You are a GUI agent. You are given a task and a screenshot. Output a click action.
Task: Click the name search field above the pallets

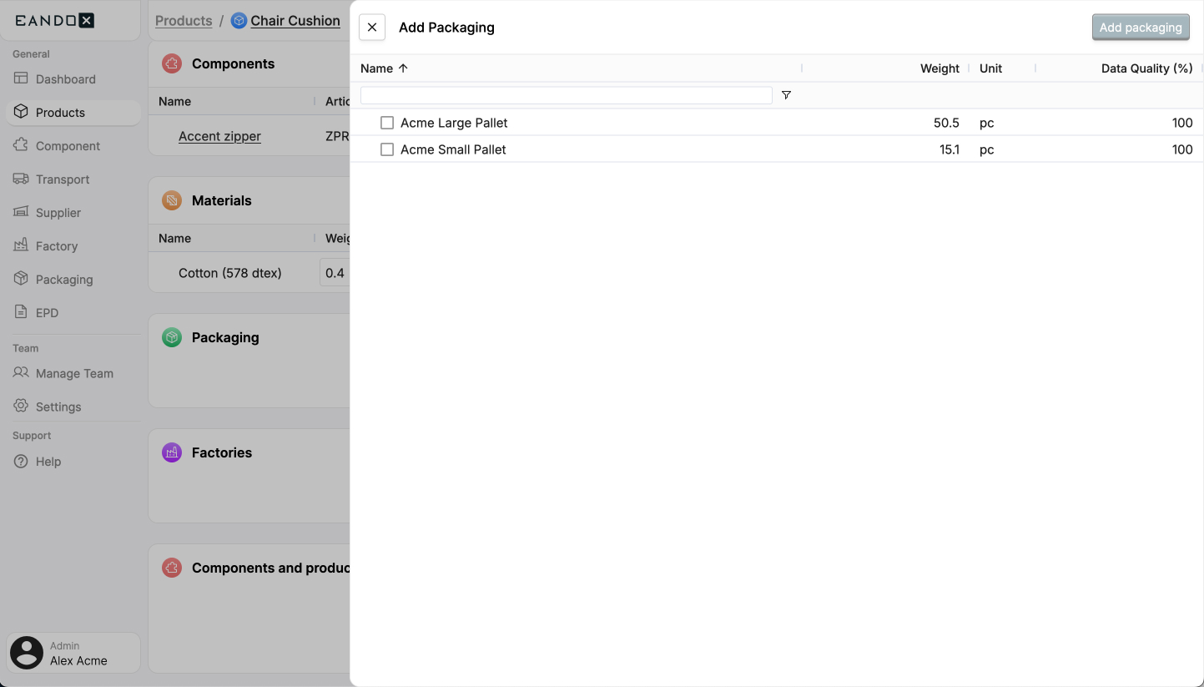pyautogui.click(x=567, y=95)
